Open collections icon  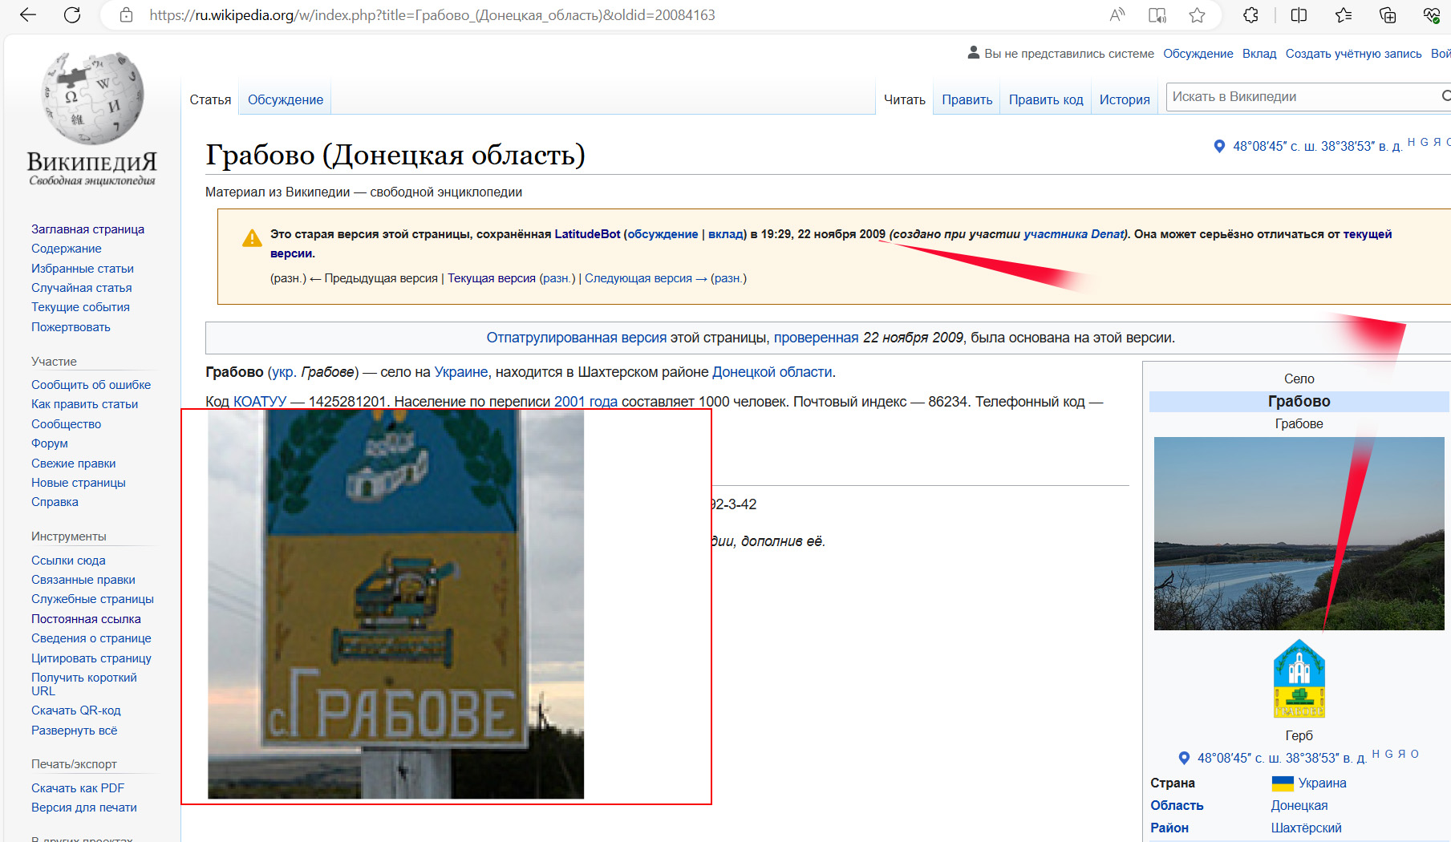[1388, 14]
